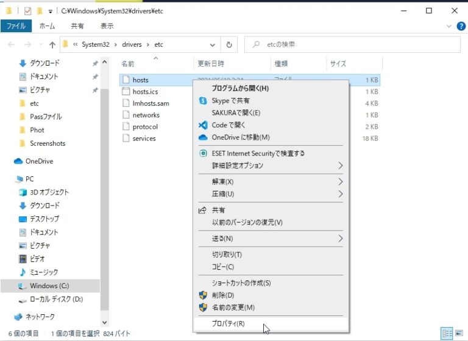468x341 pixels.
Task: Click the VS Code icon for Codeで開く
Action: click(x=203, y=125)
